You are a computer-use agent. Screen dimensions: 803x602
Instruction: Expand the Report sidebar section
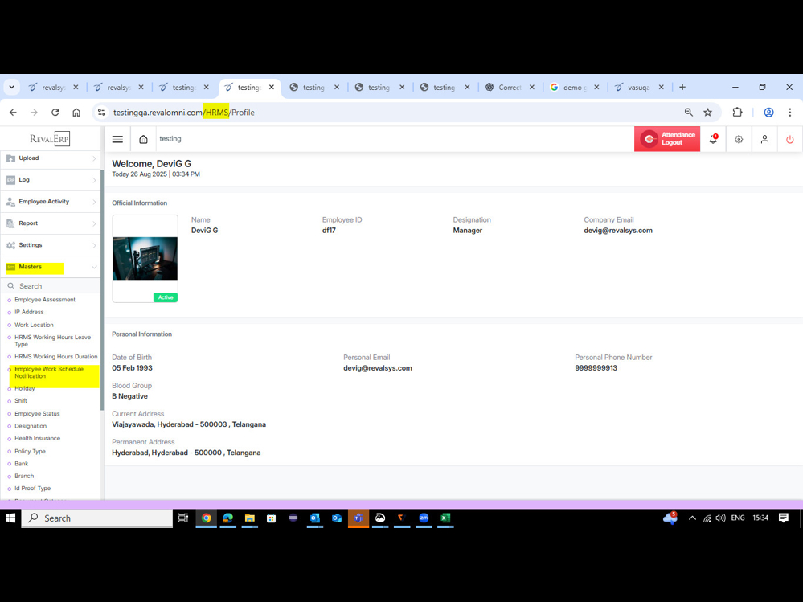coord(50,223)
